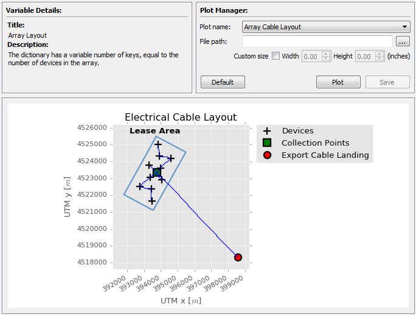This screenshot has height=315, width=416.
Task: Increase Height using the up arrow
Action: click(x=380, y=54)
